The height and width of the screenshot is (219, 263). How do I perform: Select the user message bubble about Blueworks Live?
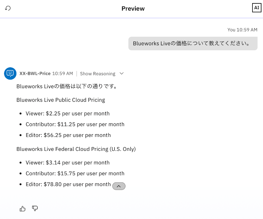tap(193, 43)
